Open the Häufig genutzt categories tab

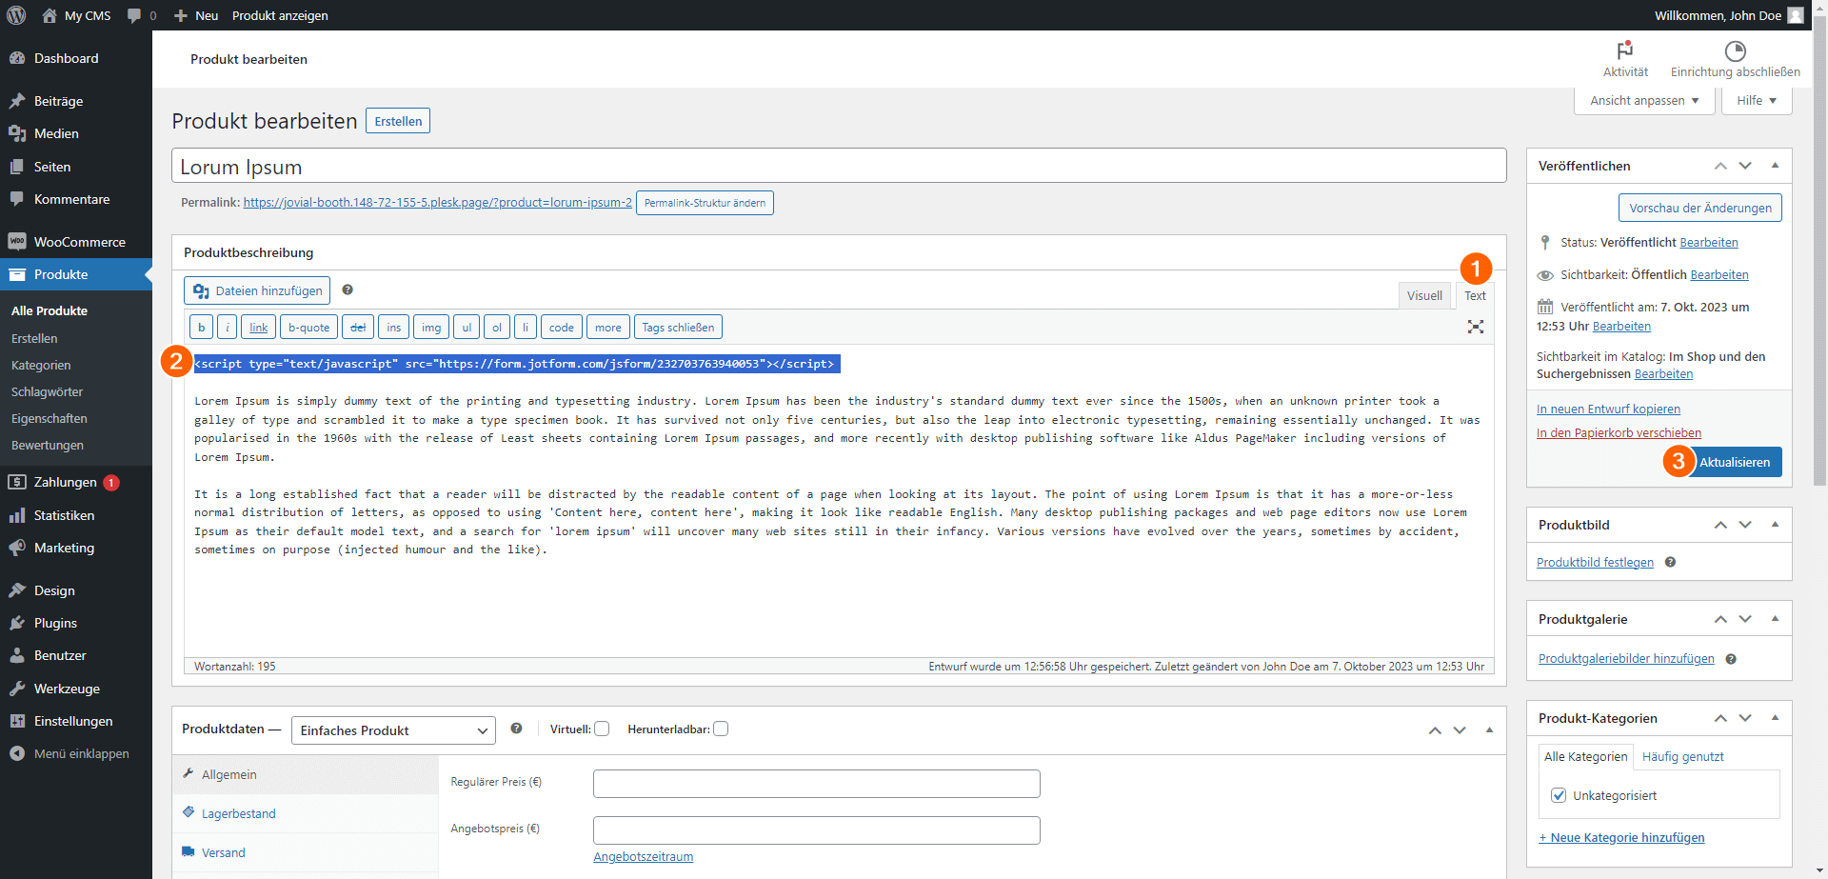point(1682,756)
